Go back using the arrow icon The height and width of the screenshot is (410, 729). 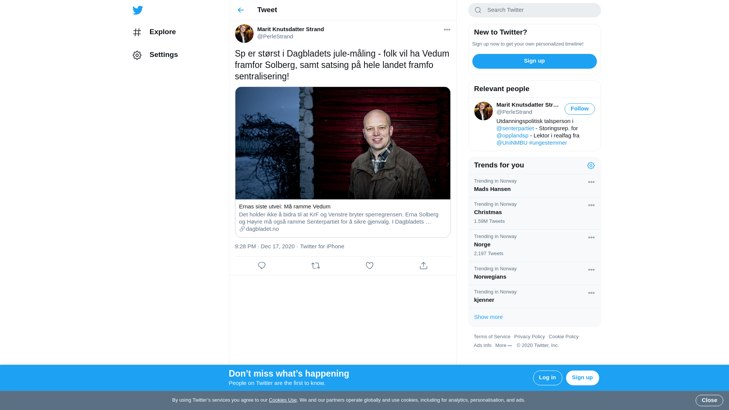(241, 10)
